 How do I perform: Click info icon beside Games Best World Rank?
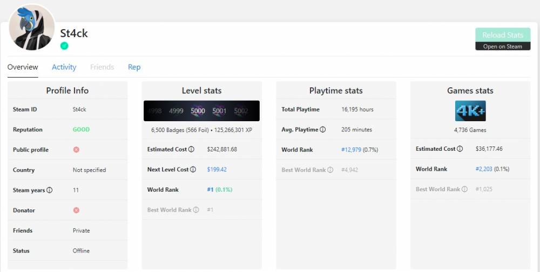[464, 189]
